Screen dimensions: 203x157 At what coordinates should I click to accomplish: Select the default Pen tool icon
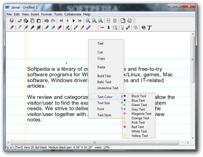point(12,28)
